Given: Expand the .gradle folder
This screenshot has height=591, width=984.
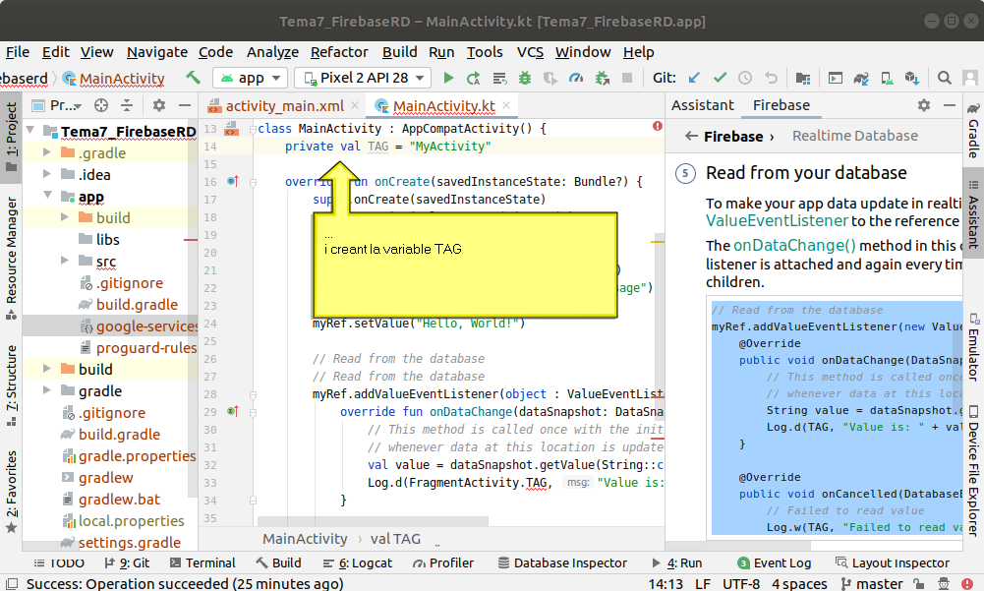Looking at the screenshot, I should (x=47, y=152).
